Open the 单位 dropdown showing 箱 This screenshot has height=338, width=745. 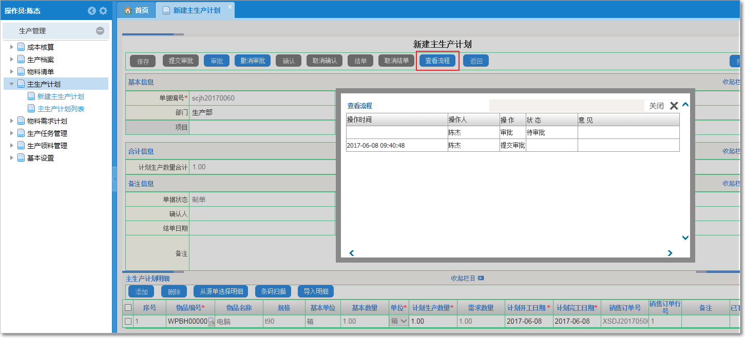click(398, 320)
